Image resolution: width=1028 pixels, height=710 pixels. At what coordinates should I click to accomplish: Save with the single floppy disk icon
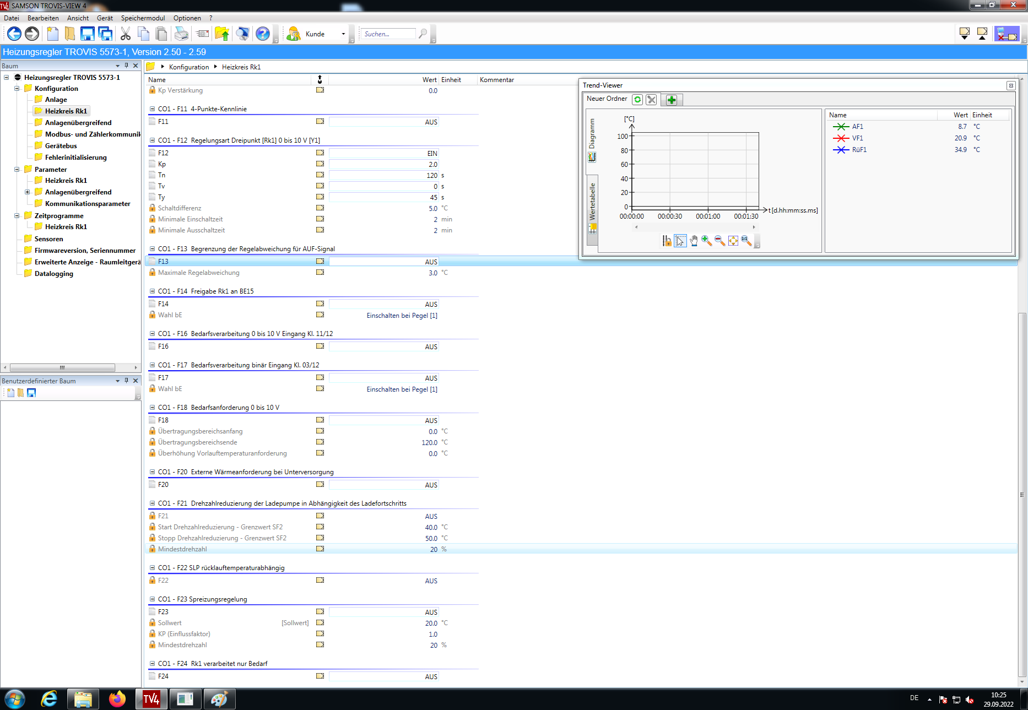pos(87,34)
